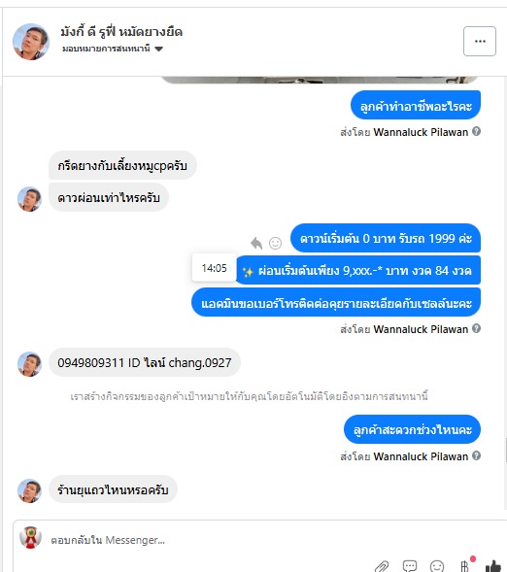Click help icon beside last Wannaluck Pilawan label
The height and width of the screenshot is (572, 507).
coord(476,455)
